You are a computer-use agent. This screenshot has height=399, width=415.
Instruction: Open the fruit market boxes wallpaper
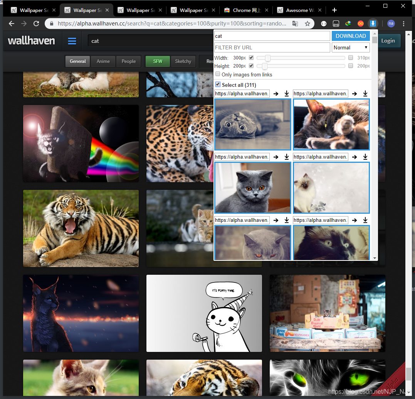328,313
